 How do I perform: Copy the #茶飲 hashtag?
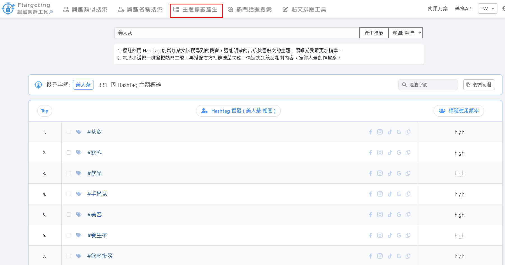408,132
